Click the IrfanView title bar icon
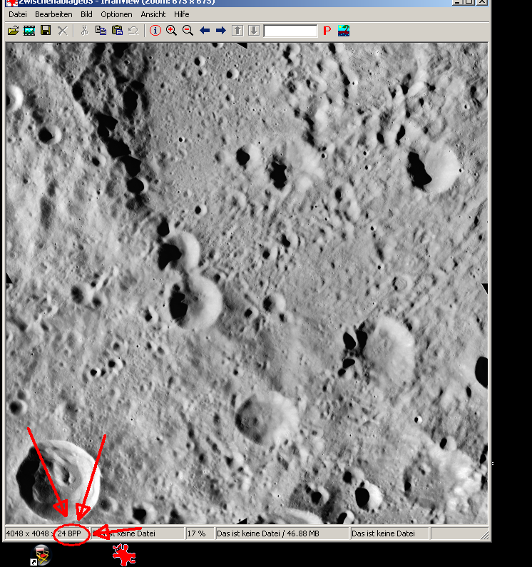 pyautogui.click(x=12, y=2)
